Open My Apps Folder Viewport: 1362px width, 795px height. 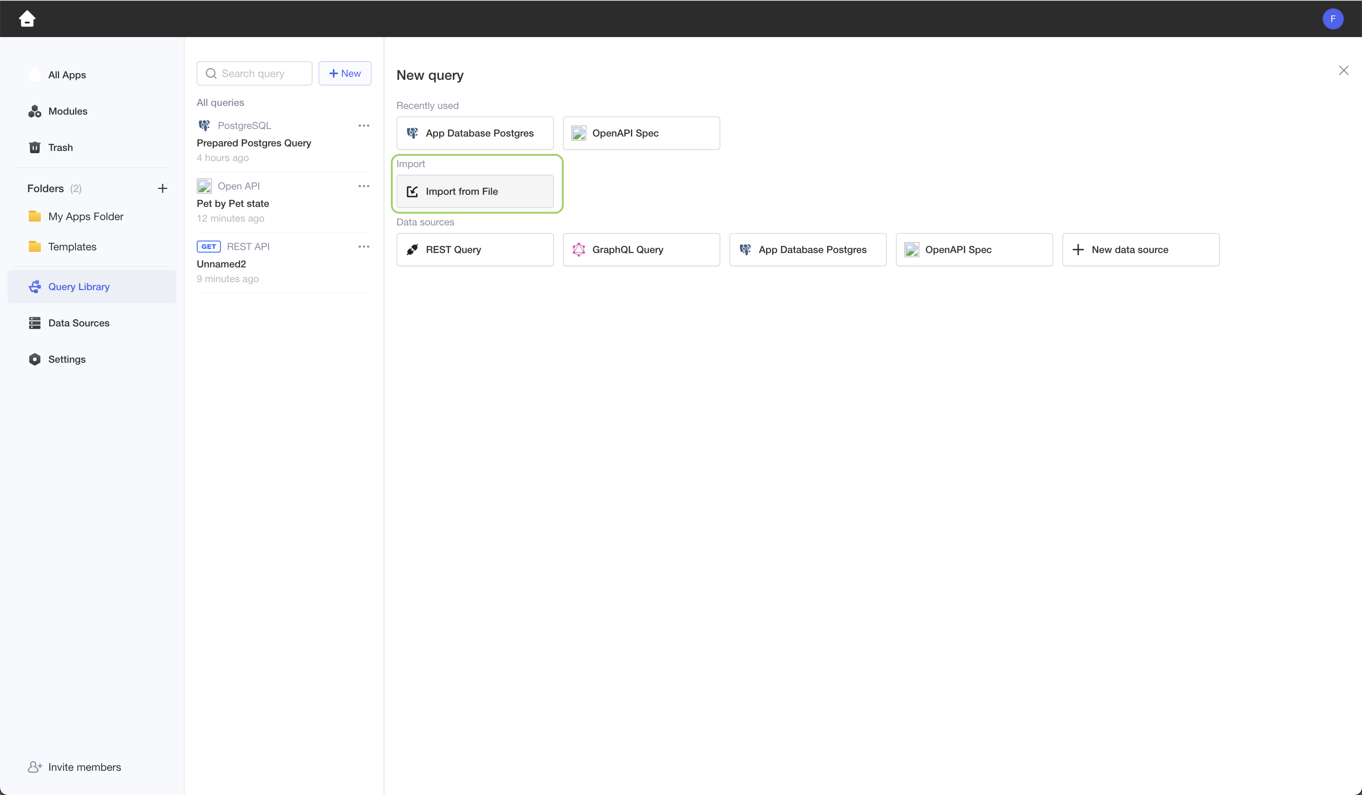click(x=86, y=217)
